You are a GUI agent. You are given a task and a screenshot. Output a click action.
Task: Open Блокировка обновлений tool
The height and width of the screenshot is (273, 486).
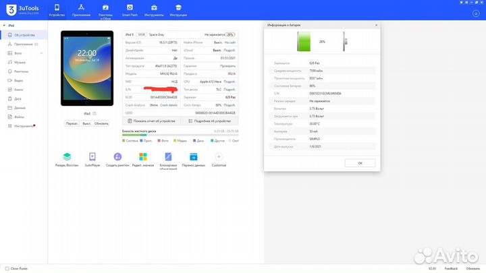(x=168, y=161)
